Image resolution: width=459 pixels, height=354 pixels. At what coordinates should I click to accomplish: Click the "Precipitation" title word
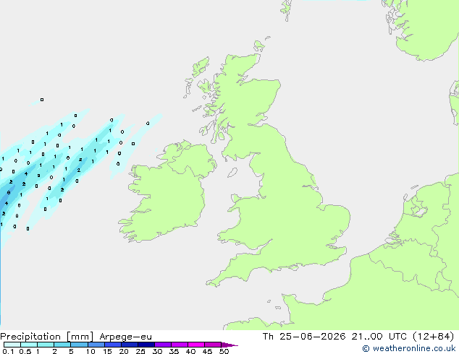tap(30, 337)
